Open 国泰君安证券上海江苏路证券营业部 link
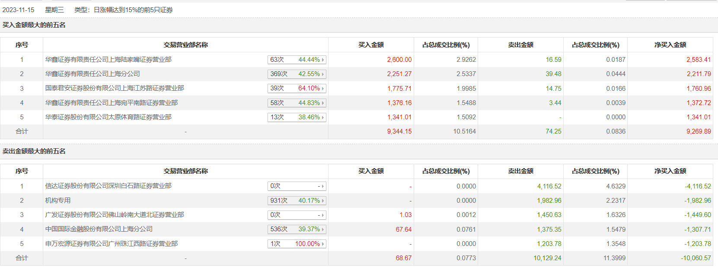 115,88
